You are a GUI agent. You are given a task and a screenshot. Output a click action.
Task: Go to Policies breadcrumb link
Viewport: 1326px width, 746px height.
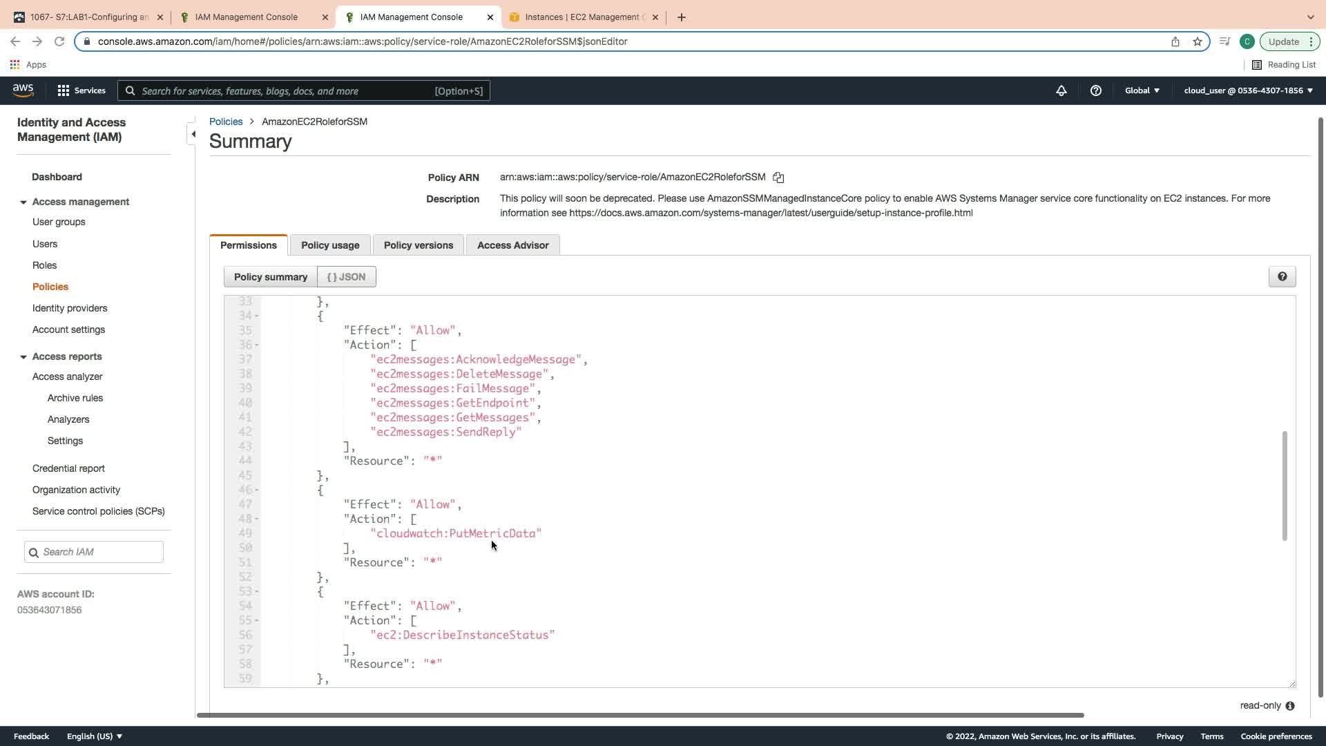226,122
